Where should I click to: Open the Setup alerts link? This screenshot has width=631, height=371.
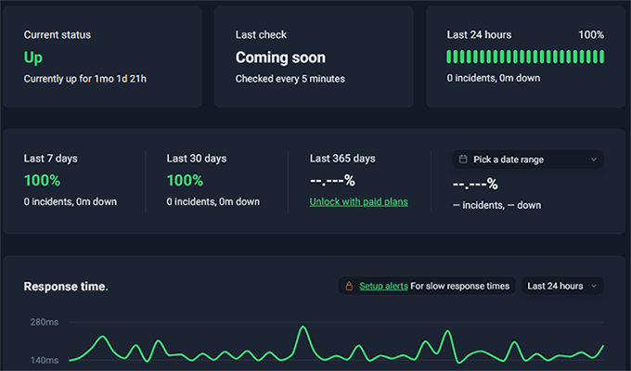click(383, 287)
